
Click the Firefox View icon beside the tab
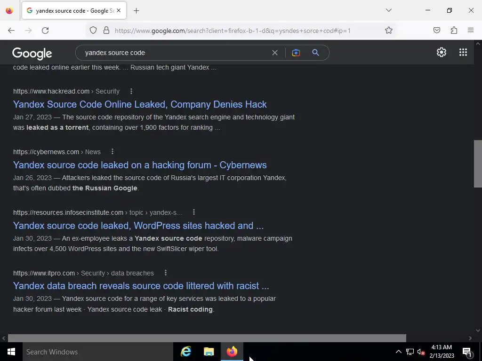[x=9, y=11]
